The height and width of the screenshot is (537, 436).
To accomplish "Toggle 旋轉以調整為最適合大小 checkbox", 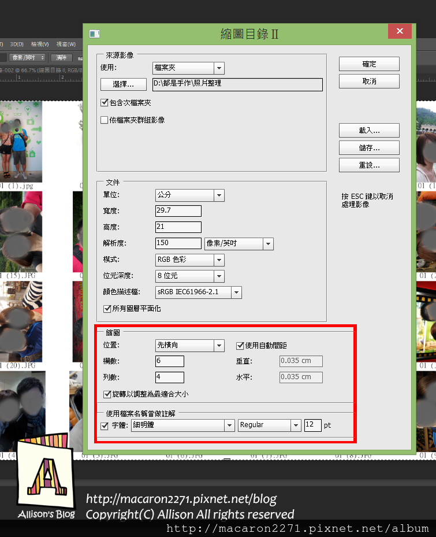I will pos(107,394).
